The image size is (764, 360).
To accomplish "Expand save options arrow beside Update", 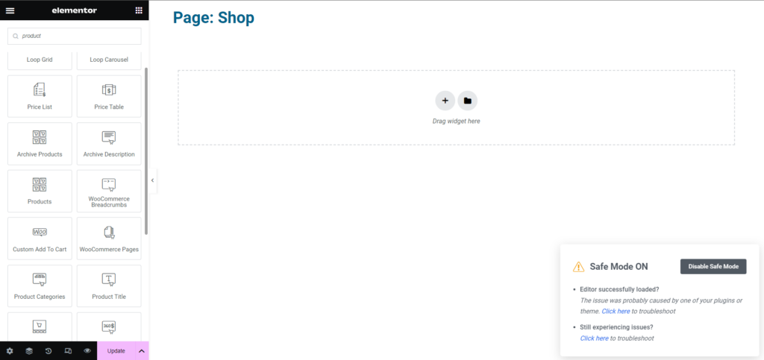I will [142, 351].
